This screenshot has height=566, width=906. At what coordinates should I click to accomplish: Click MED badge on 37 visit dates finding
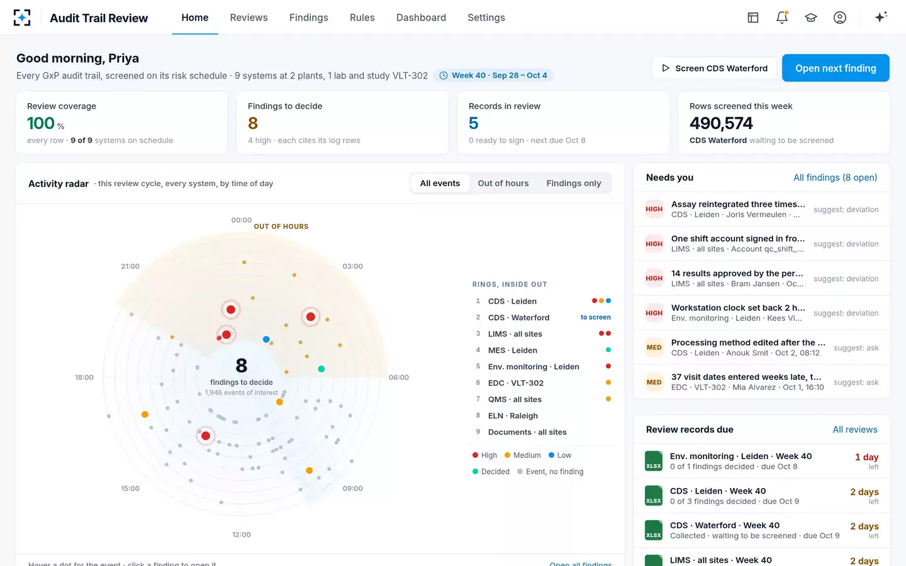point(654,382)
